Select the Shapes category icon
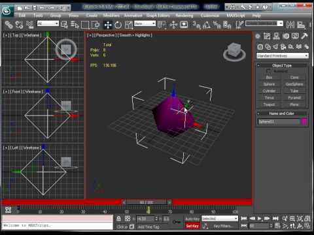 tap(268, 47)
